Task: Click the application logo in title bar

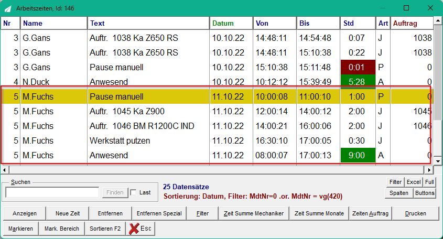Action: [8, 8]
